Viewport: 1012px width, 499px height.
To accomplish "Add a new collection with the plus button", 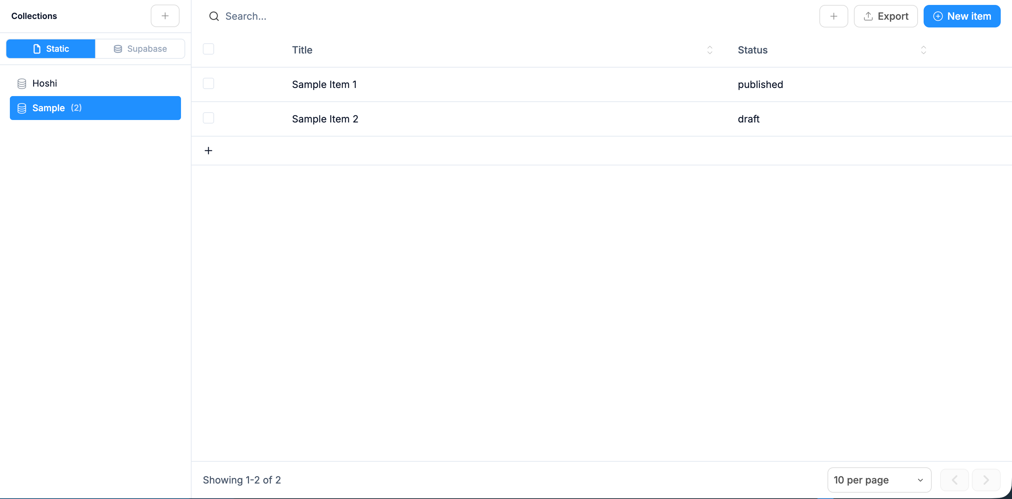I will 165,16.
